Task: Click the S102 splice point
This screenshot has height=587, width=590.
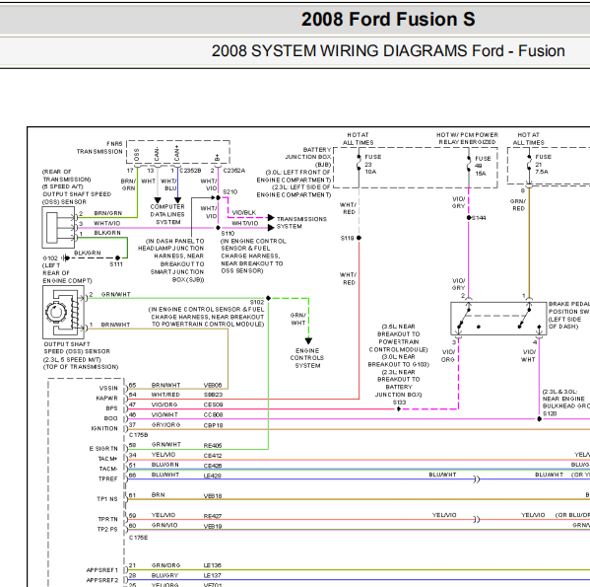Action: pos(268,298)
